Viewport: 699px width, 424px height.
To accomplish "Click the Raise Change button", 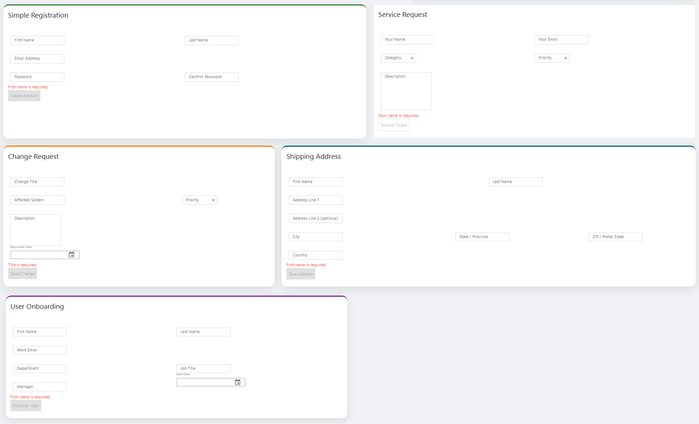I will (23, 274).
